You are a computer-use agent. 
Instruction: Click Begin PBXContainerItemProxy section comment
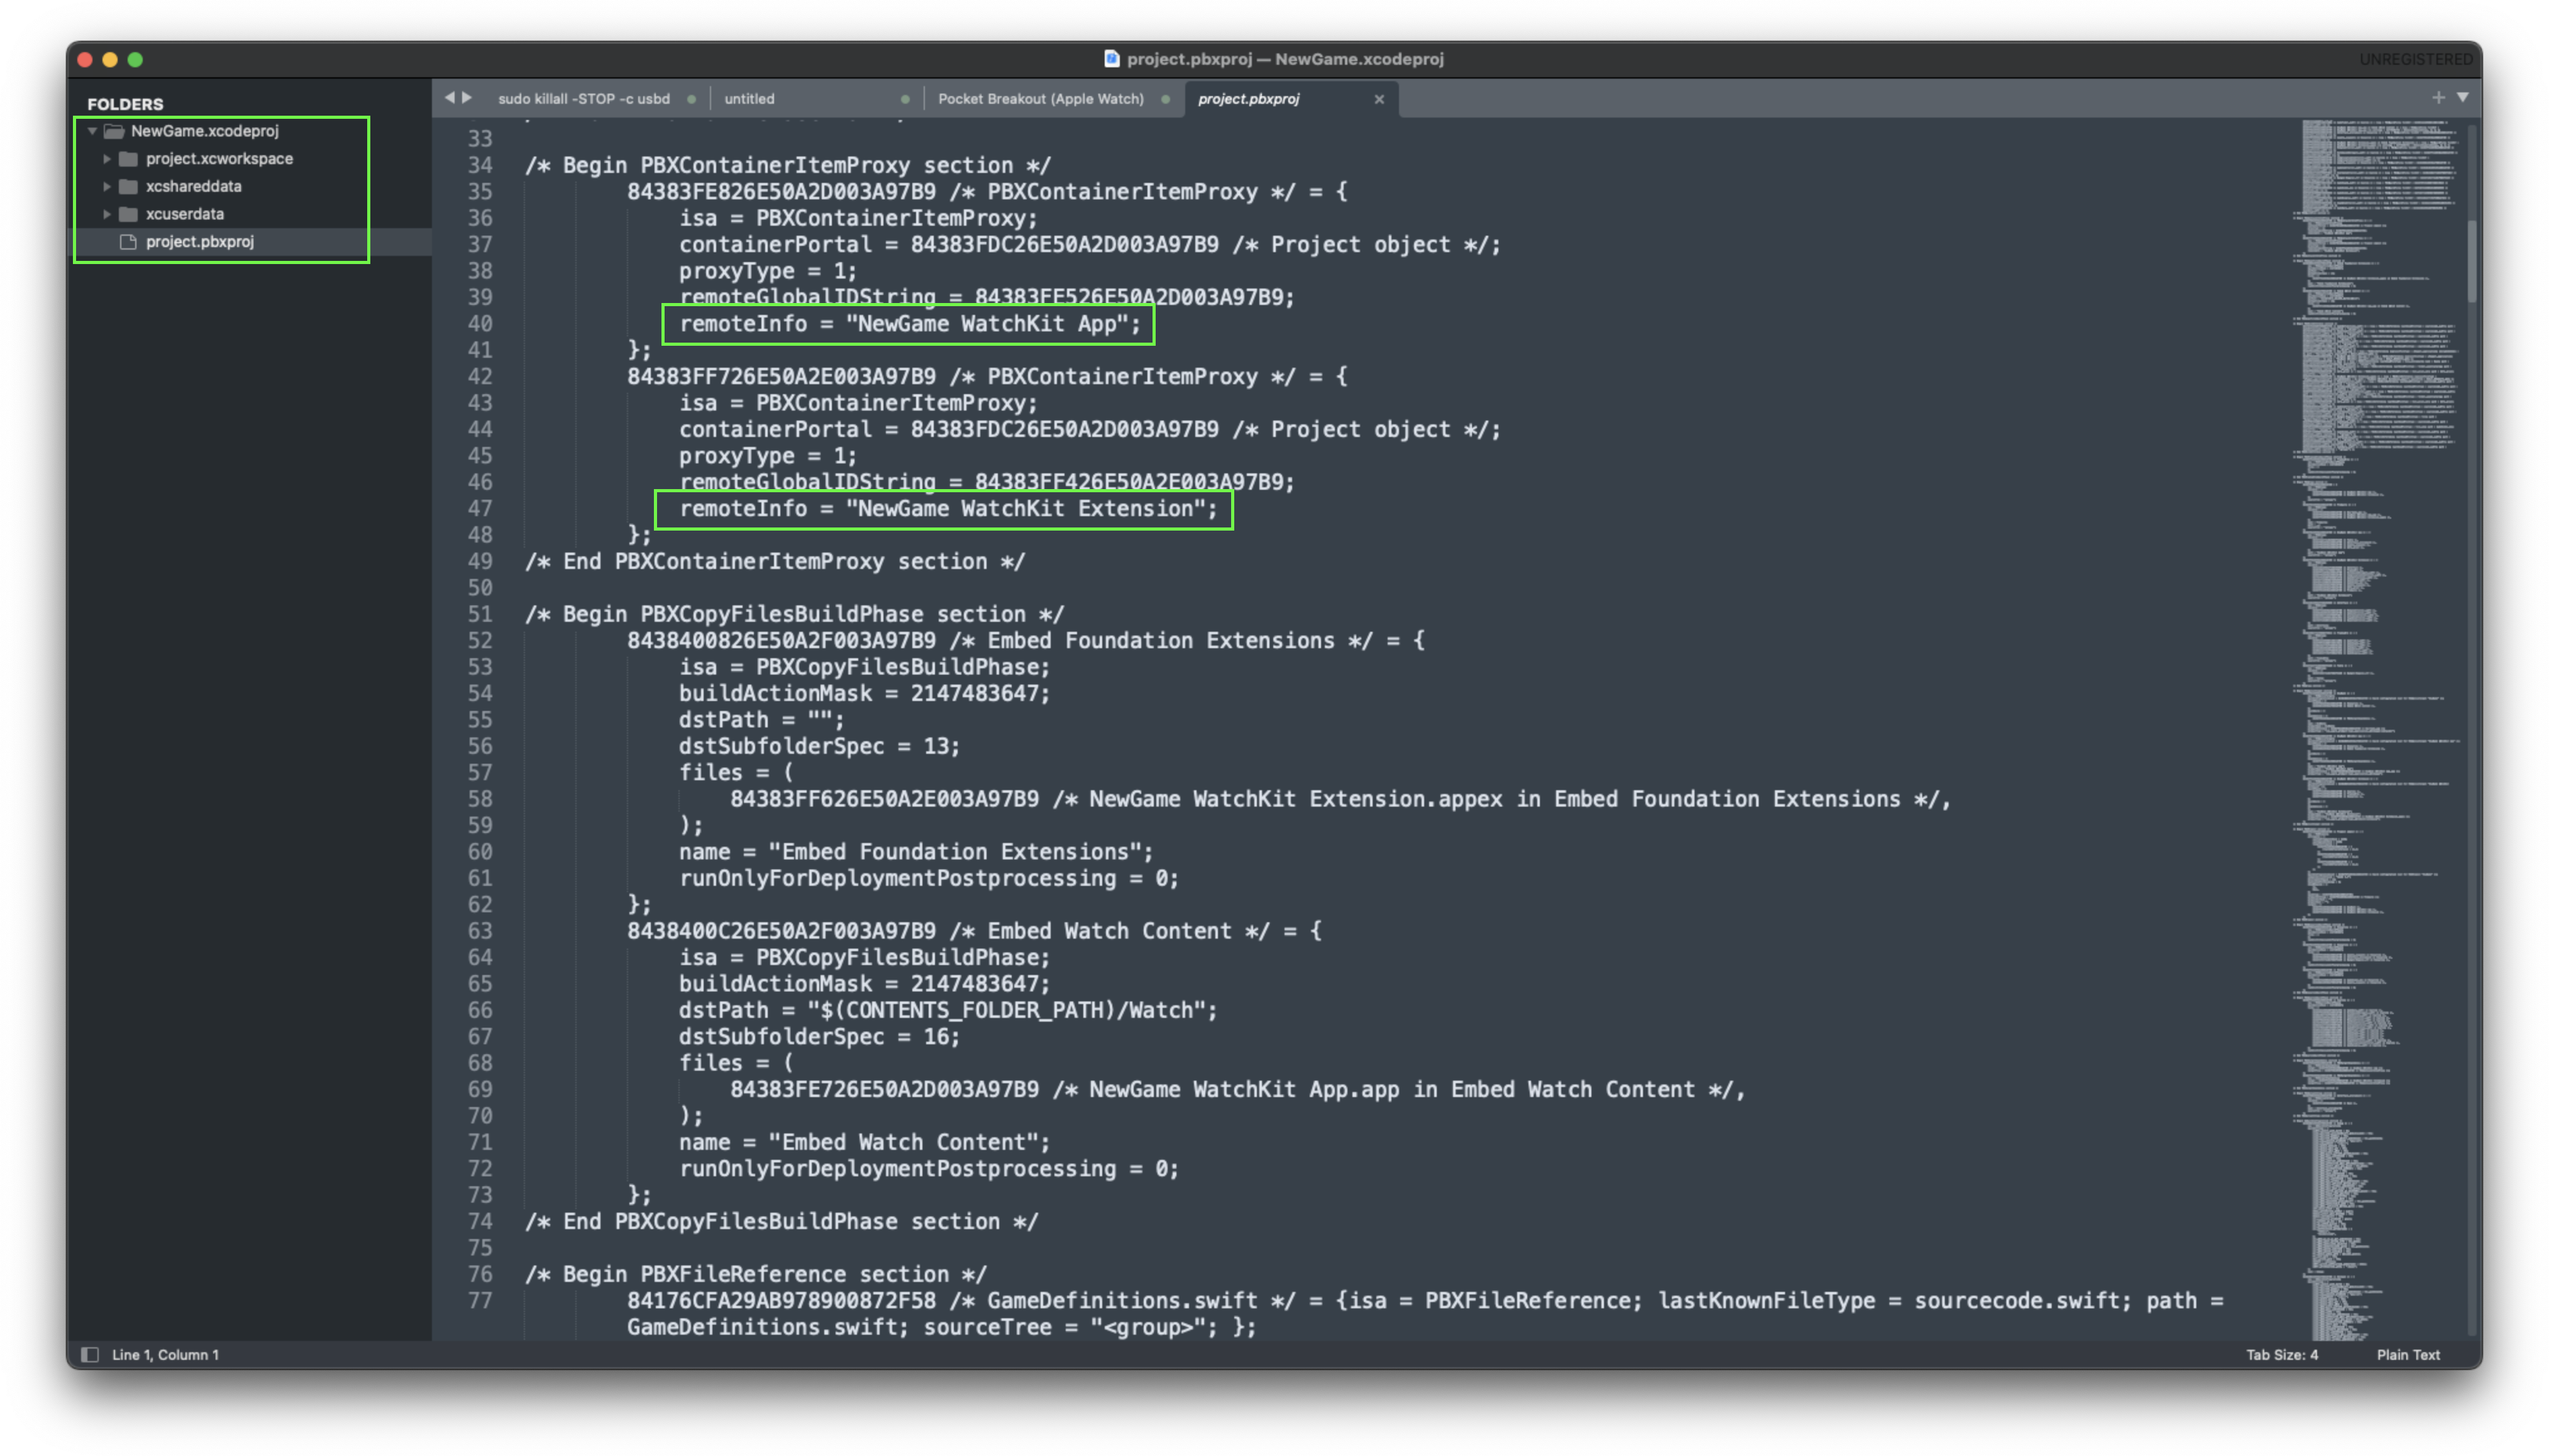coord(788,165)
